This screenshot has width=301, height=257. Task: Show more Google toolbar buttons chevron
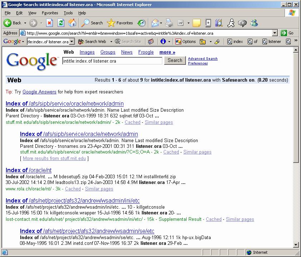[x=296, y=40]
